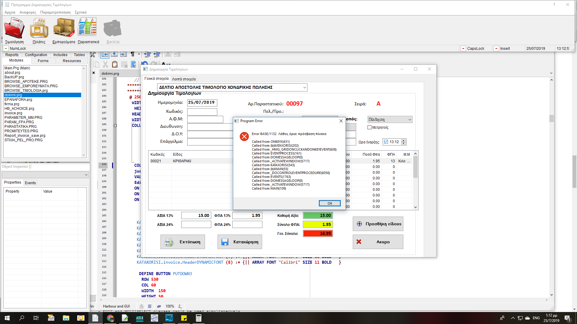Click the yellow Σύνολο ΦΠΑ field
This screenshot has width=577, height=324.
tap(318, 224)
